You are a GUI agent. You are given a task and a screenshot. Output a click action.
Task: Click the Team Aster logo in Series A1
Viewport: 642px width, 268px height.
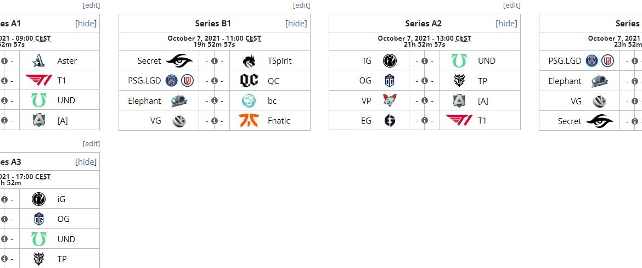click(x=38, y=61)
